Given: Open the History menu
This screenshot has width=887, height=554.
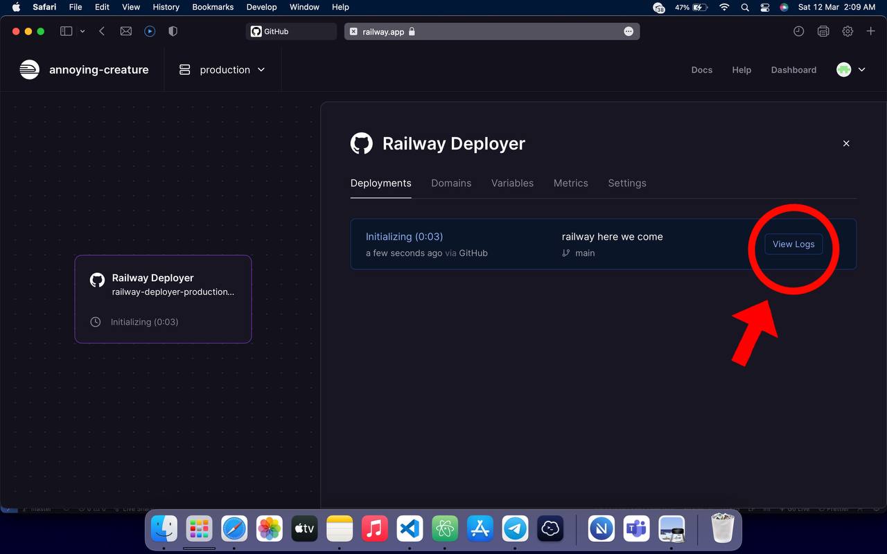Looking at the screenshot, I should point(166,7).
